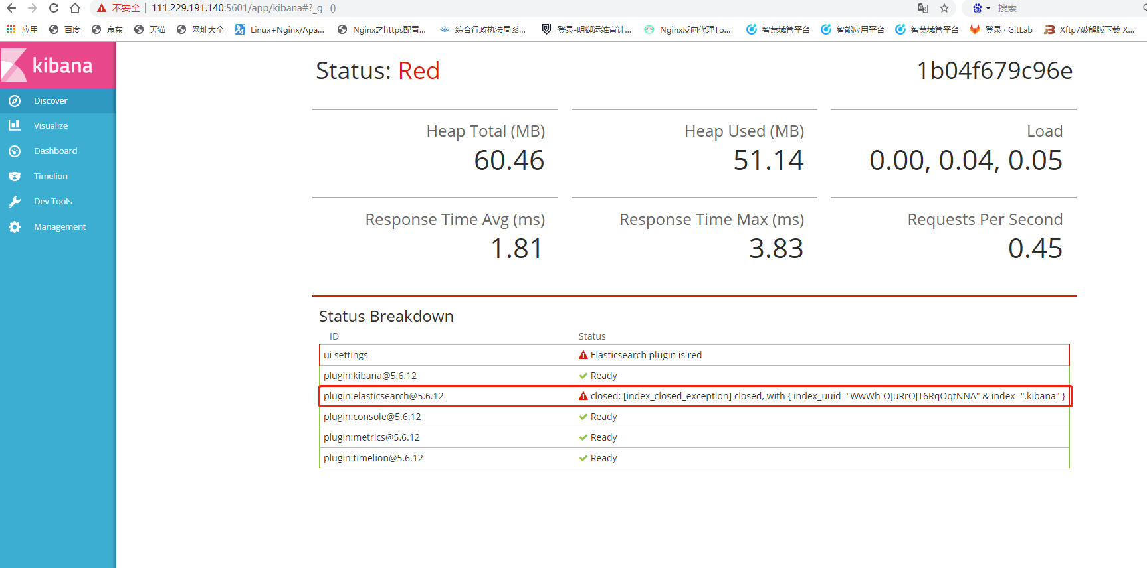The height and width of the screenshot is (568, 1147).
Task: Select Timelion menu label
Action: 51,177
